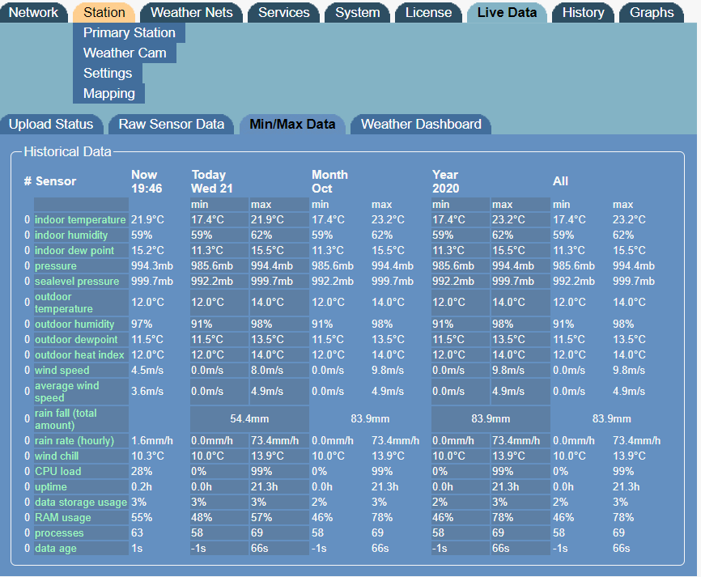This screenshot has height=577, width=701.
Task: Click the CPU load sensor link
Action: (x=57, y=472)
